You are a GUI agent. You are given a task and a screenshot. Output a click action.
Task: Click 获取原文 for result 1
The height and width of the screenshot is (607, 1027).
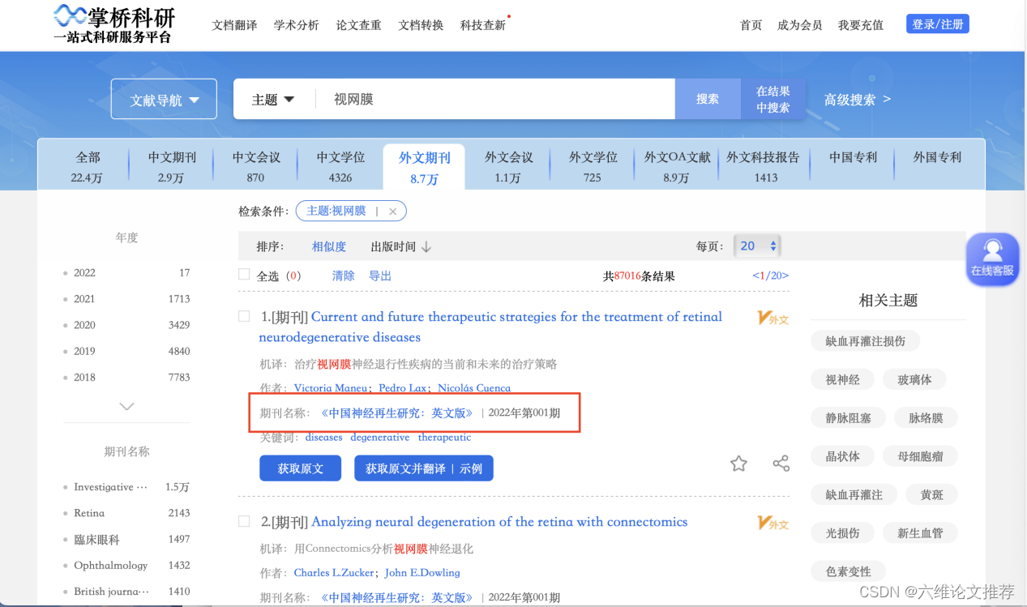coord(301,468)
